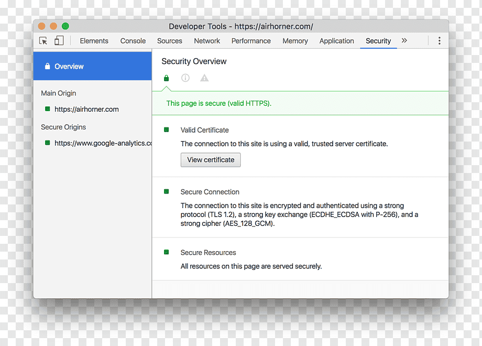Click 'This page is secure (valid HTTPS).' text
Viewport: 482px width, 346px height.
pyautogui.click(x=219, y=103)
